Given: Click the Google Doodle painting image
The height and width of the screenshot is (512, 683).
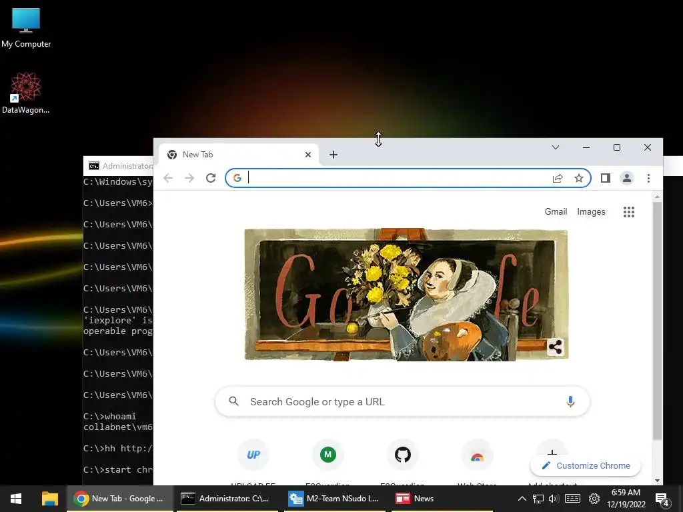Looking at the screenshot, I should (406, 295).
